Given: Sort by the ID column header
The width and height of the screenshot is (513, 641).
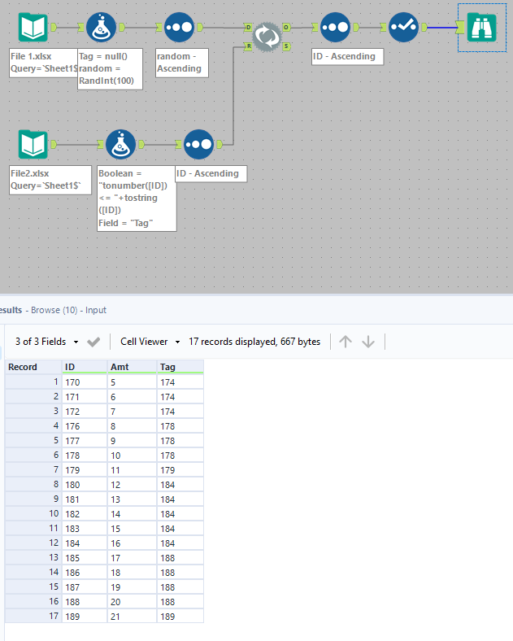Looking at the screenshot, I should coord(84,367).
